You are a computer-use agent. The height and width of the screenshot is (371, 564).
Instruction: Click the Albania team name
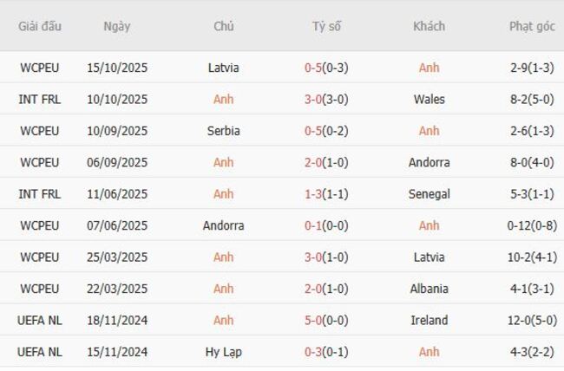pos(429,289)
